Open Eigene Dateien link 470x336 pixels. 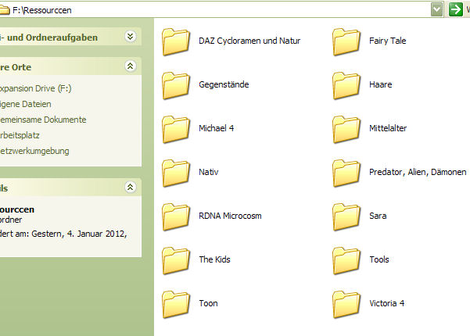point(26,104)
